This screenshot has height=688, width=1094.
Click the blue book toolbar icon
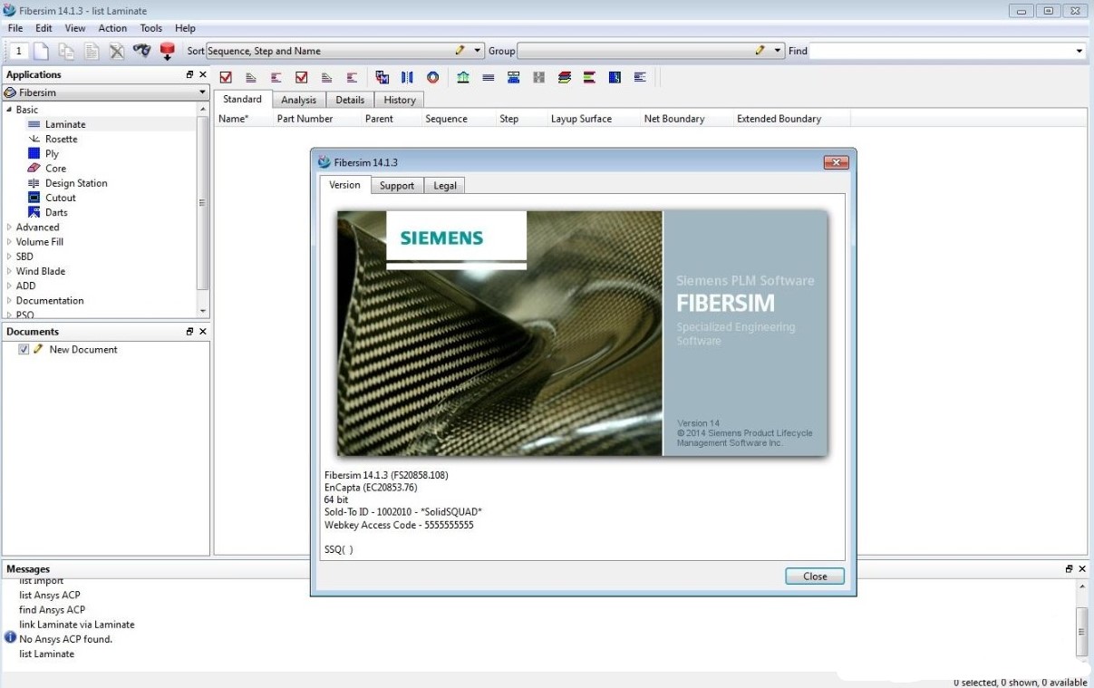coord(615,77)
